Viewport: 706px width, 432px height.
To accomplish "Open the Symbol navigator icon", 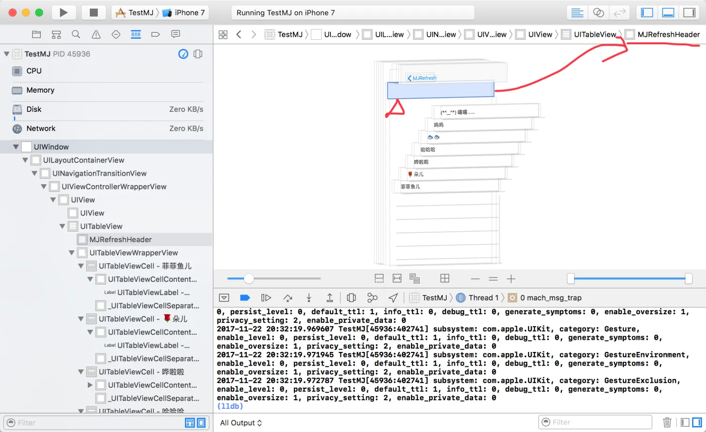I will coord(56,34).
